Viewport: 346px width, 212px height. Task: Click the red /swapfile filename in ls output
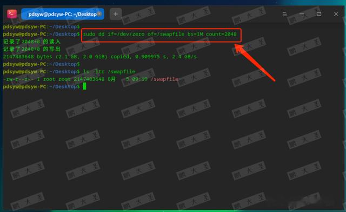pyautogui.click(x=164, y=79)
